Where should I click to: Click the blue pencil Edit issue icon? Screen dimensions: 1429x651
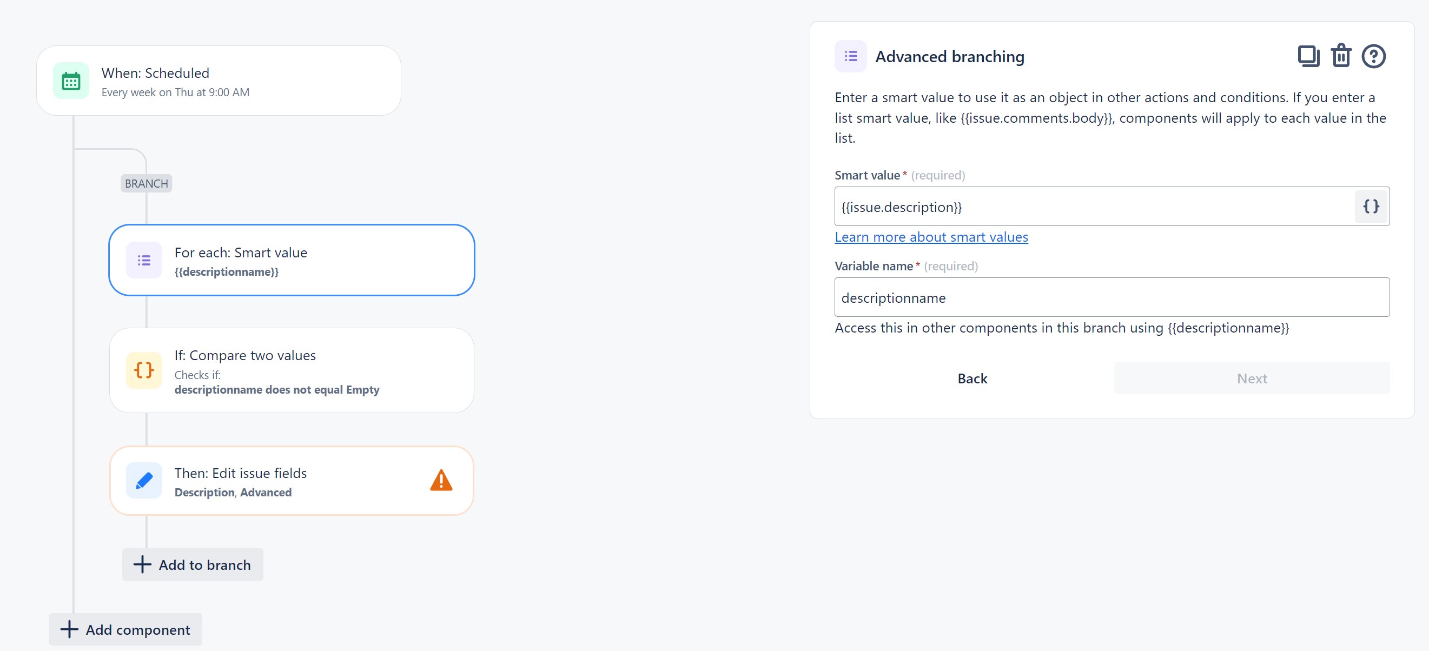144,481
